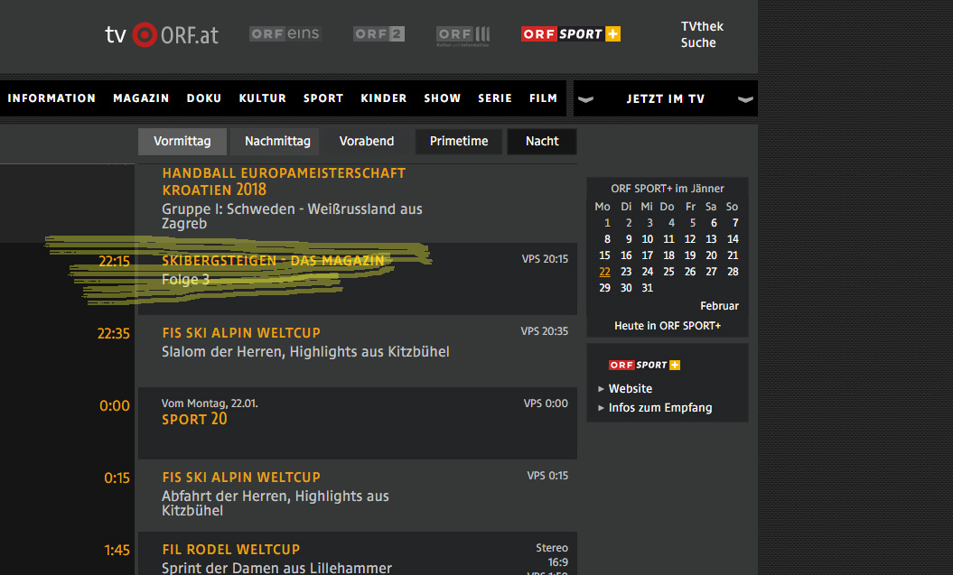This screenshot has height=575, width=953.
Task: Click the Stereo label on FIL Rodel
Action: pyautogui.click(x=552, y=548)
